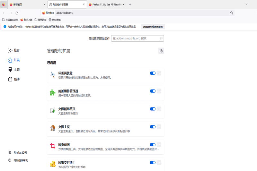257x171 pixels.
Task: Click the reload page icon
Action: [17, 13]
